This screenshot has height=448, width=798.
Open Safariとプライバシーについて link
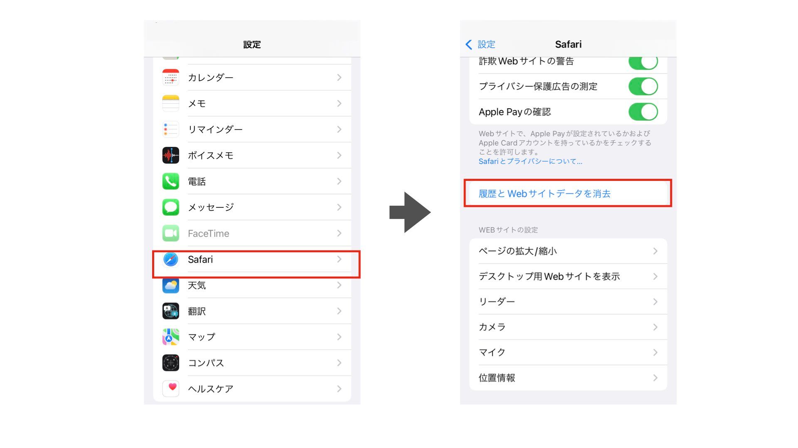(530, 161)
